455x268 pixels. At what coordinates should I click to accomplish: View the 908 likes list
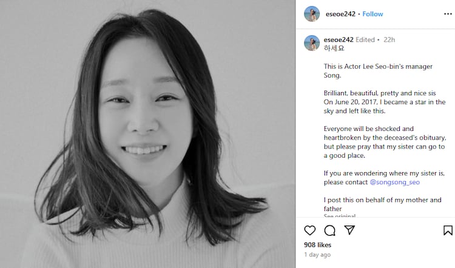(317, 245)
